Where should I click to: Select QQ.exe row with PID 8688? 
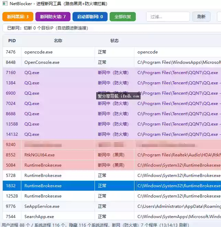(x=112, y=113)
